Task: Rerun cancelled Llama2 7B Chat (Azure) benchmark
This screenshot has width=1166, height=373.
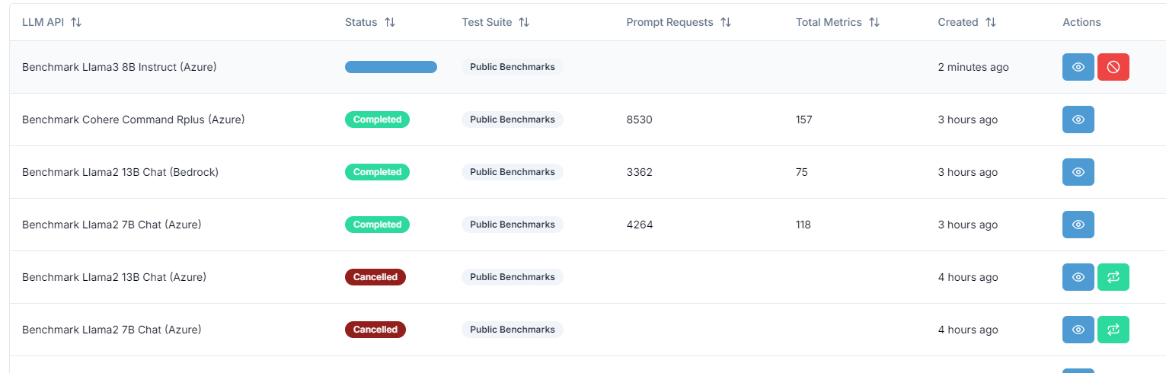Action: (1113, 330)
